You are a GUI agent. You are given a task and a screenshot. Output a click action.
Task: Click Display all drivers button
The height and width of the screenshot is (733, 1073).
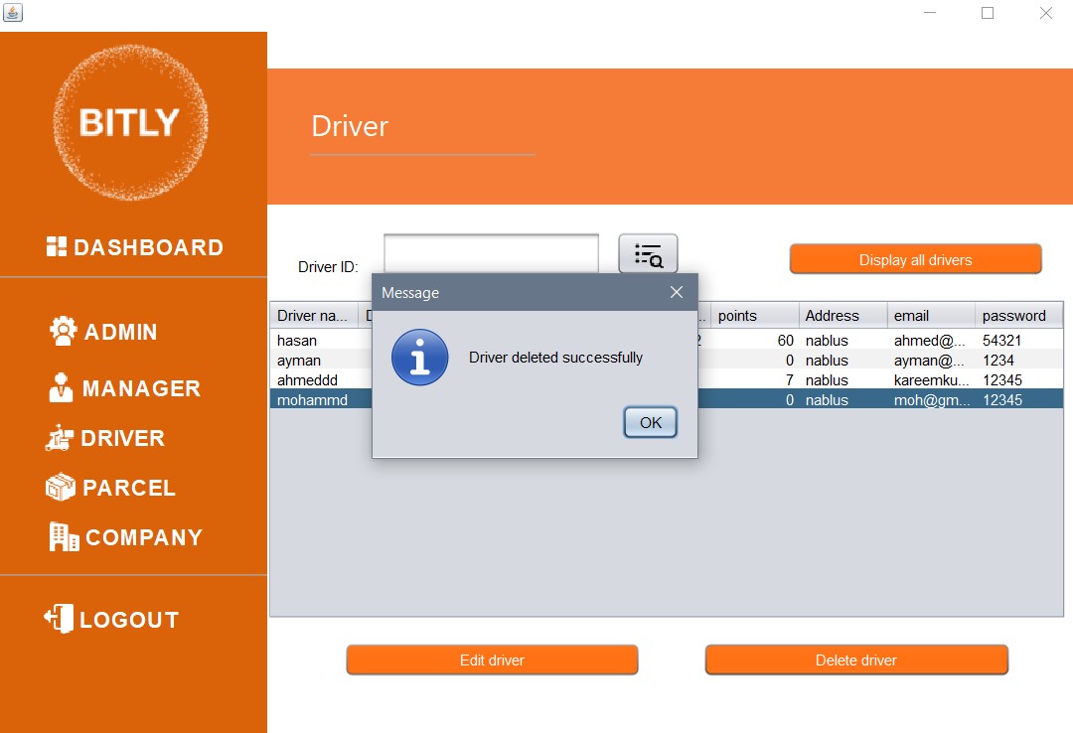[x=916, y=259]
